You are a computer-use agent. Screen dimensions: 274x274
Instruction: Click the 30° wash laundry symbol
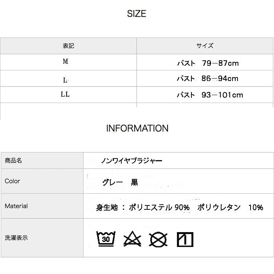(x=106, y=238)
